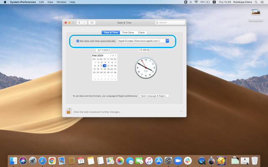Open FaceTime green icon in Dock
The width and height of the screenshot is (268, 167).
139,161
